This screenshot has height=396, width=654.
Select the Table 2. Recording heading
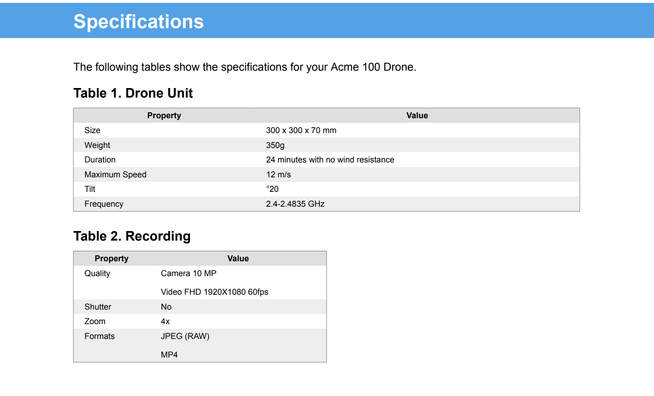pos(132,236)
